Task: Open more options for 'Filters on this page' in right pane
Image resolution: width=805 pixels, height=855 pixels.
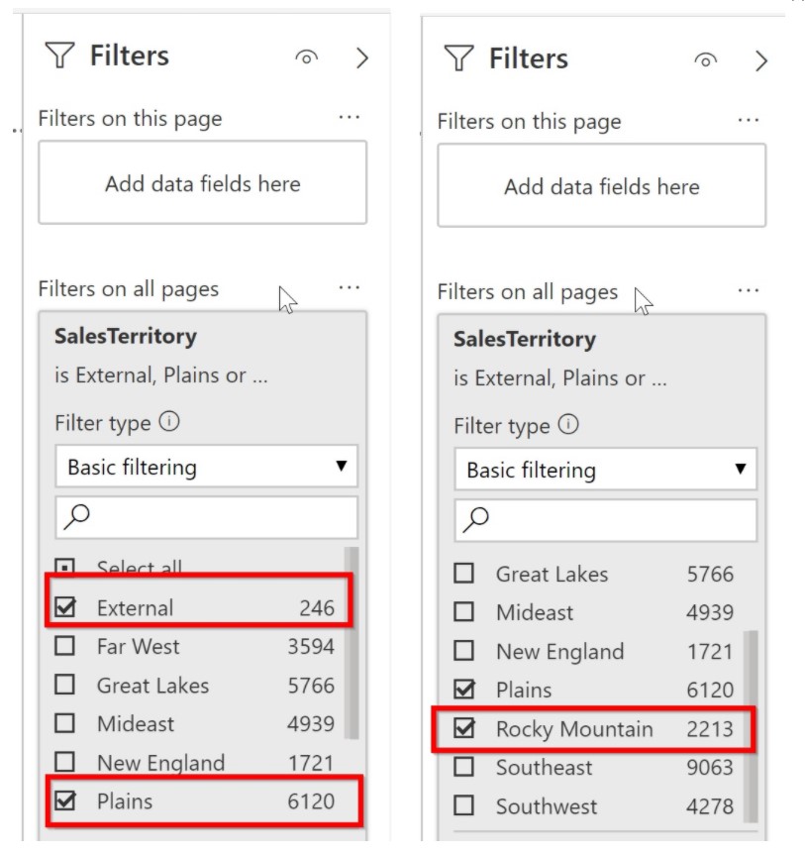Action: point(748,120)
